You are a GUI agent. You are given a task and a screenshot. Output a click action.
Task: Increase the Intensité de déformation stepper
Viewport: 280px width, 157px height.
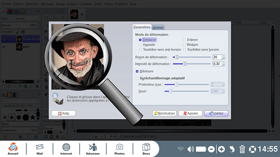pos(224,63)
